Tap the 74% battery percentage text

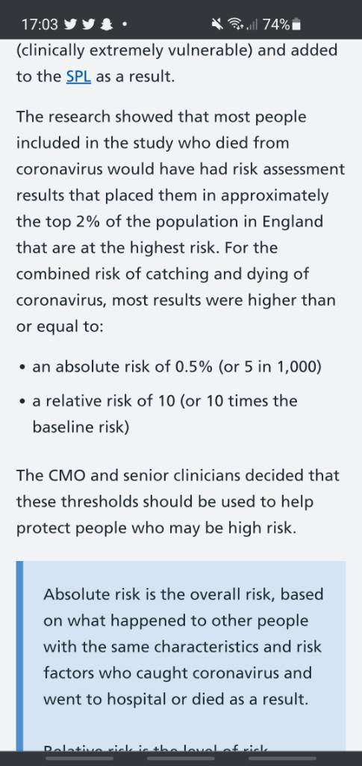276,24
